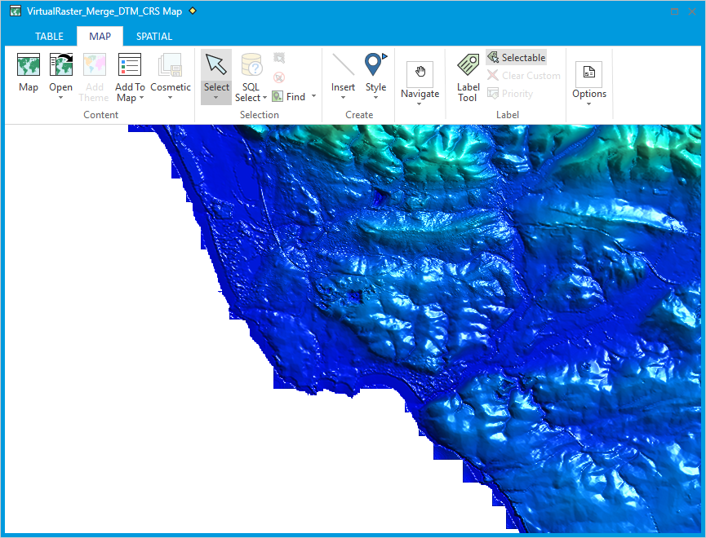The width and height of the screenshot is (706, 538).
Task: Open the SQL Select tool
Action: point(251,64)
